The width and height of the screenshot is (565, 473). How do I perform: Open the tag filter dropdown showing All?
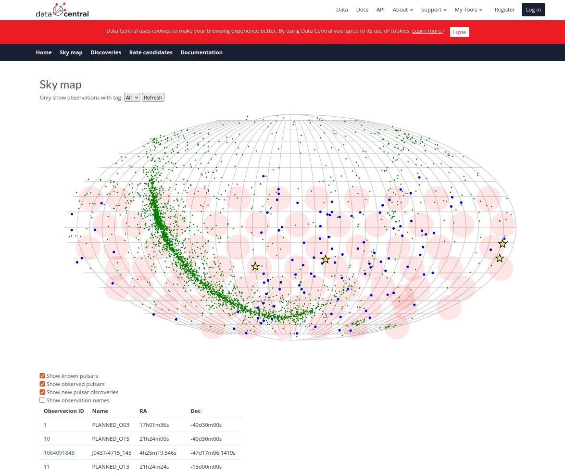pos(132,98)
